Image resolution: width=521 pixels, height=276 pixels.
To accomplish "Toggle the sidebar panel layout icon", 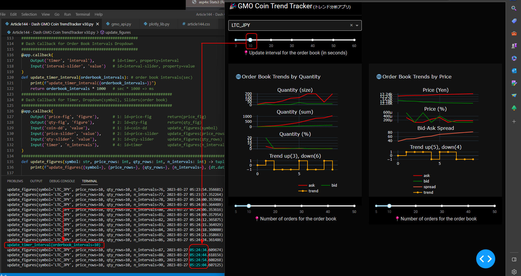I will point(514,259).
